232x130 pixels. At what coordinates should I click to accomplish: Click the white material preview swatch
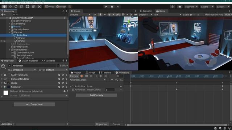pyautogui.click(x=6, y=93)
